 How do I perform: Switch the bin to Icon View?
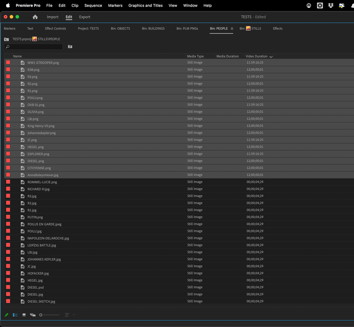coord(24,315)
